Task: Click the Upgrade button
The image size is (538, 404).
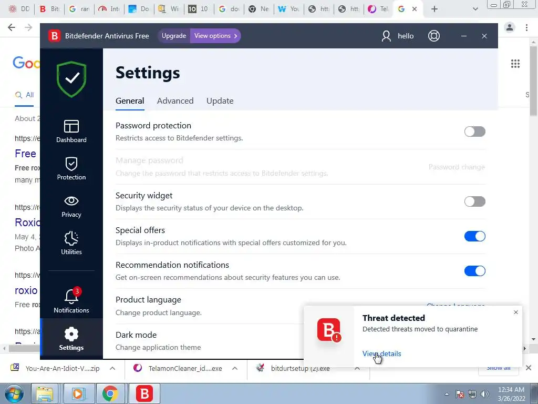Action: click(x=174, y=36)
